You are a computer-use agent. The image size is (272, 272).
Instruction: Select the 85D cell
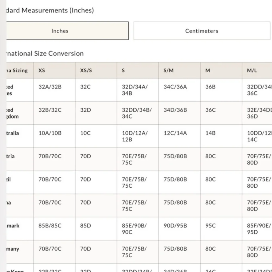pyautogui.click(x=96, y=229)
